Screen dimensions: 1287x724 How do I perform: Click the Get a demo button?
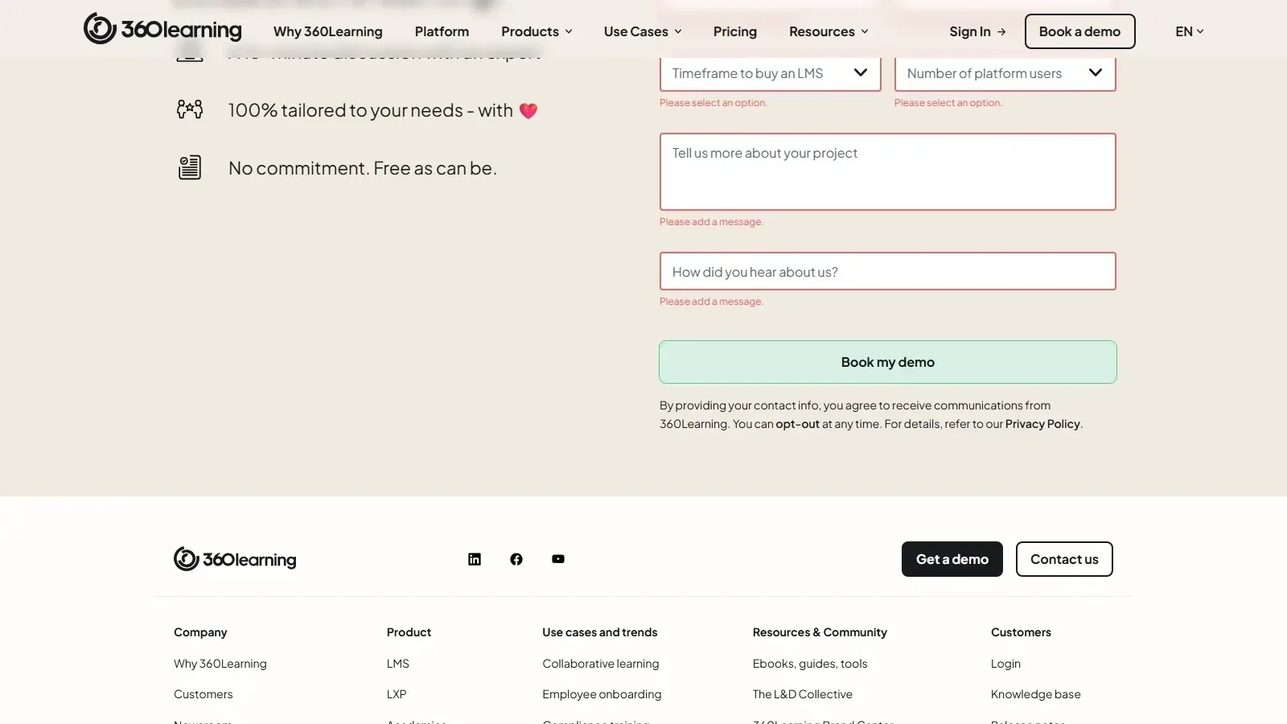point(952,559)
